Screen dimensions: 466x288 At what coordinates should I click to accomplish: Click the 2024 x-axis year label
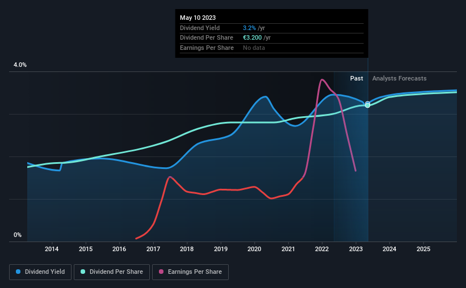[389, 249]
